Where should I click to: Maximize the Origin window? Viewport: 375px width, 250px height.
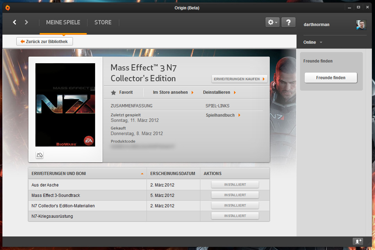point(358,7)
